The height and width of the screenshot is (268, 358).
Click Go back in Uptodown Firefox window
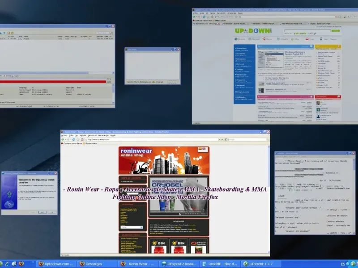pos(194,17)
